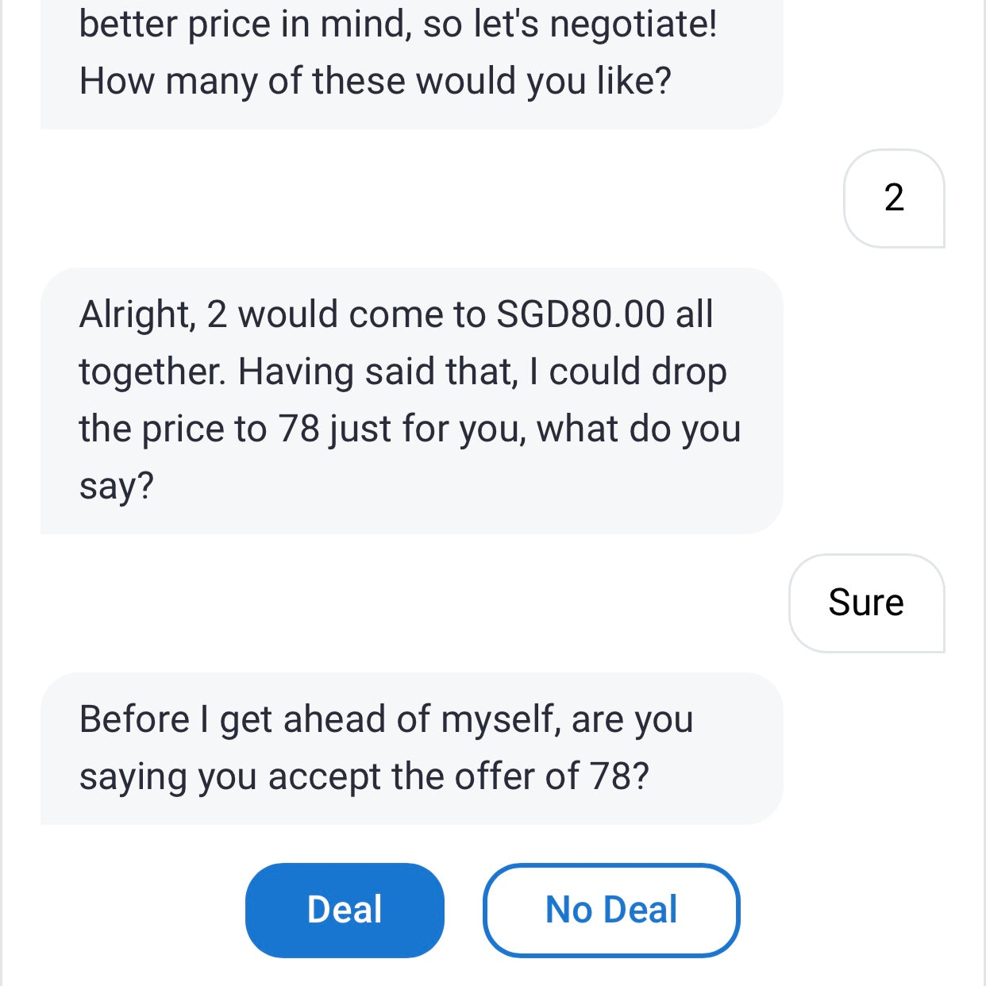Image resolution: width=986 pixels, height=986 pixels.
Task: Tap the "Sure" reply bubble
Action: pos(866,603)
